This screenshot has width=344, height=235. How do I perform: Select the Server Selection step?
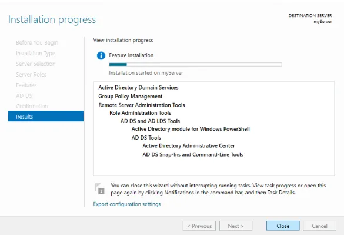(x=35, y=64)
